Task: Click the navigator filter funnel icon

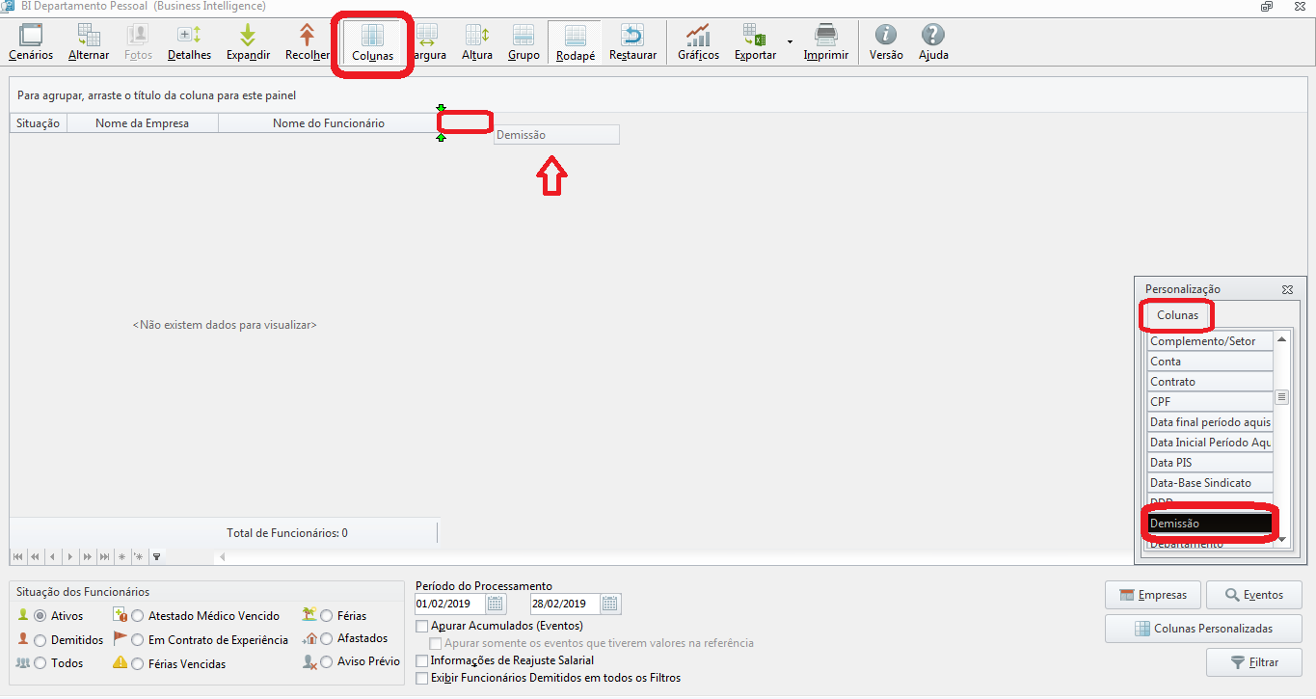Action: 156,556
